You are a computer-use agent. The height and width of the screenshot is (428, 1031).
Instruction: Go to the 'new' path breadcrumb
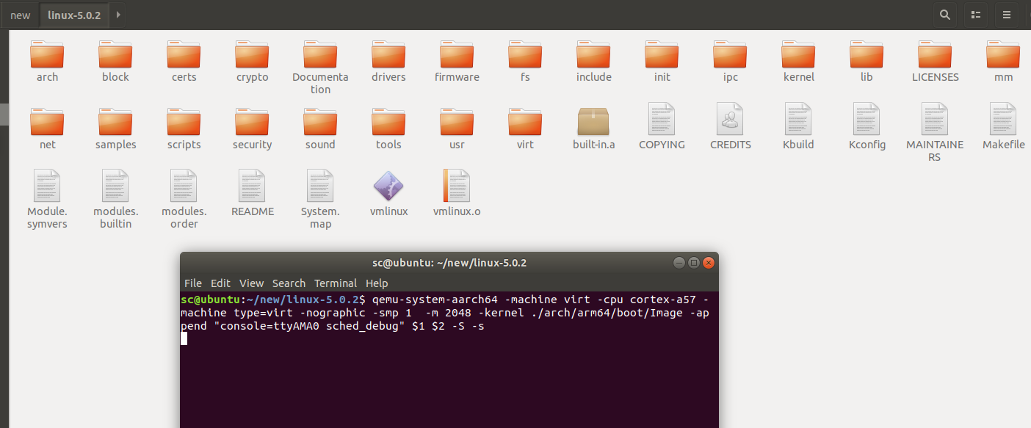click(x=21, y=15)
